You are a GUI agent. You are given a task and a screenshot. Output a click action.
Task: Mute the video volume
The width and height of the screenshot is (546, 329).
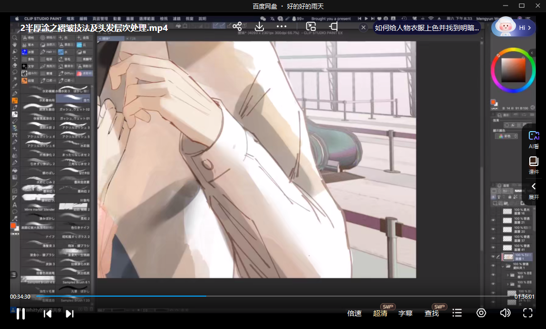[505, 313]
